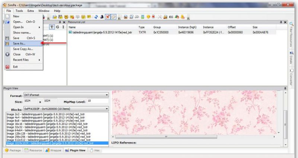This screenshot has width=298, height=158.
Task: Click the folder icon with red X
Action: [x=72, y=17]
